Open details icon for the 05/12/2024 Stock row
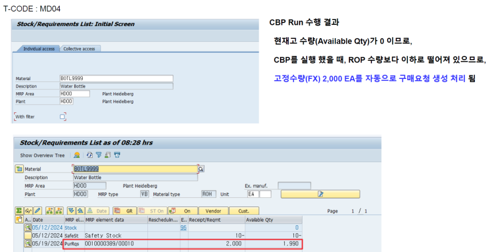 (28, 228)
